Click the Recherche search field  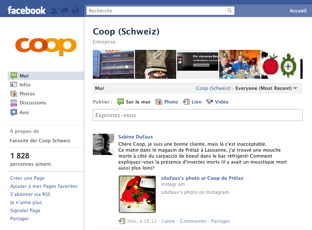coord(156,11)
